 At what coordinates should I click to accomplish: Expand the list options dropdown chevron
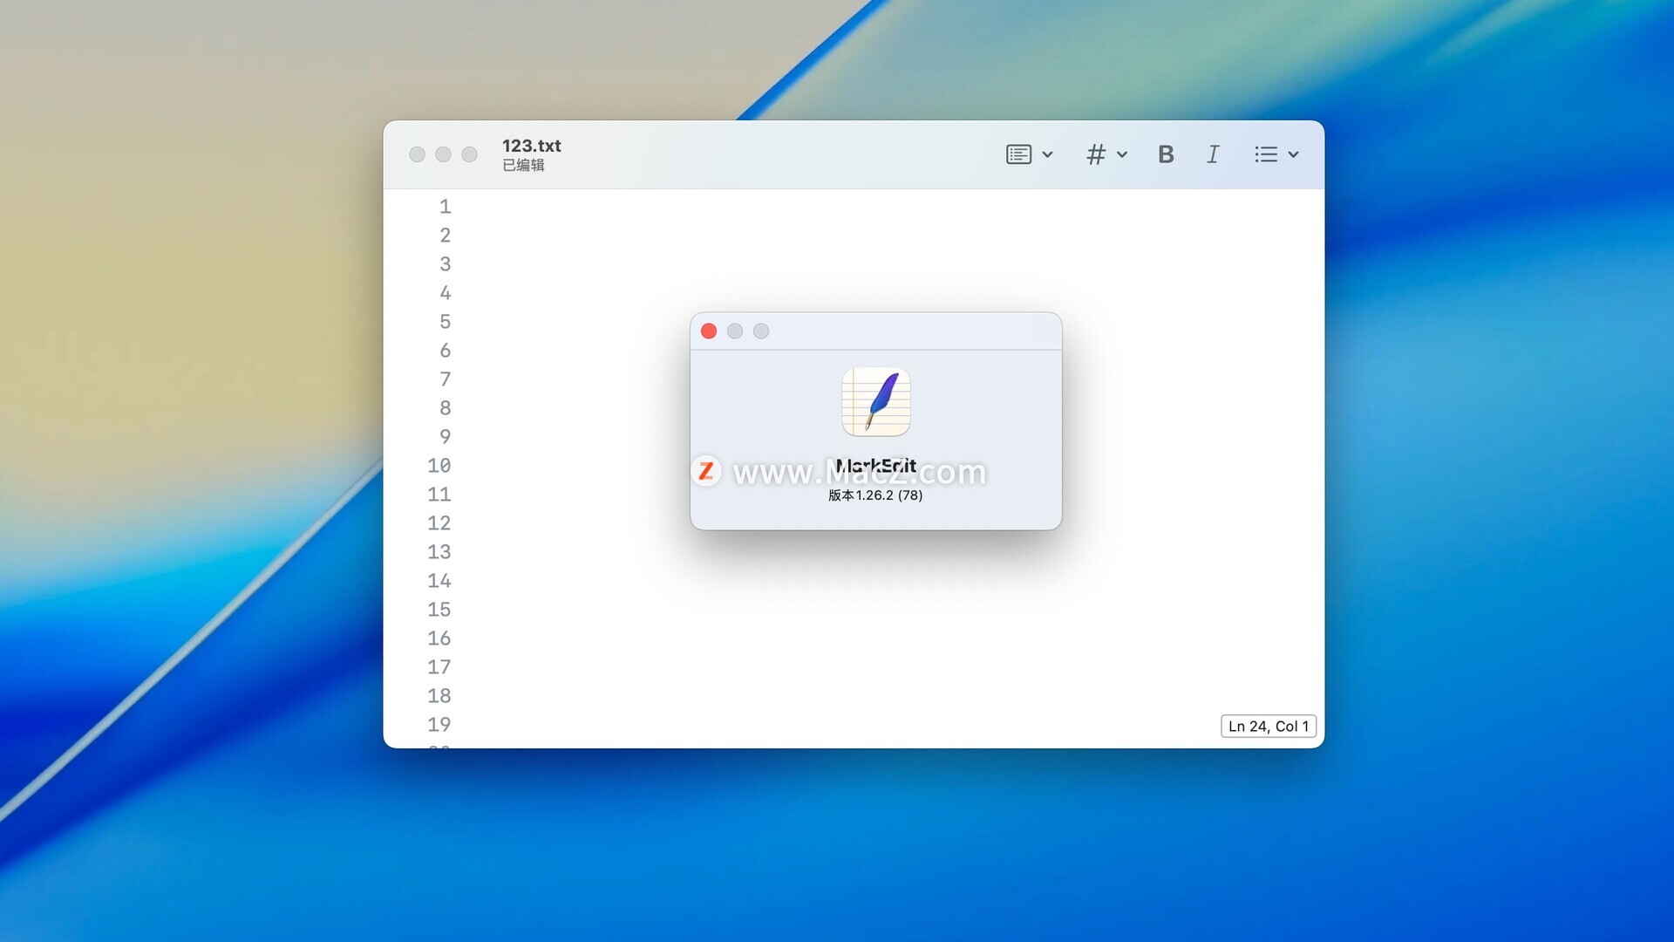click(1294, 154)
